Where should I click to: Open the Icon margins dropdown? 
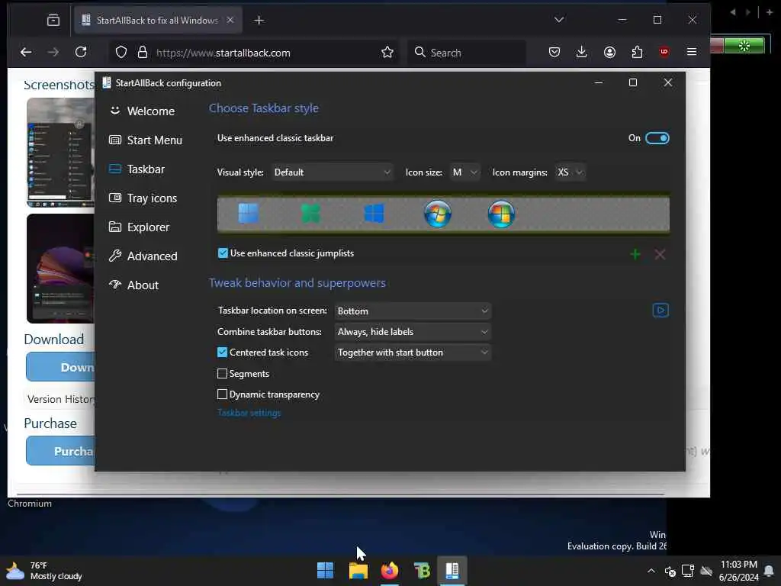(570, 172)
